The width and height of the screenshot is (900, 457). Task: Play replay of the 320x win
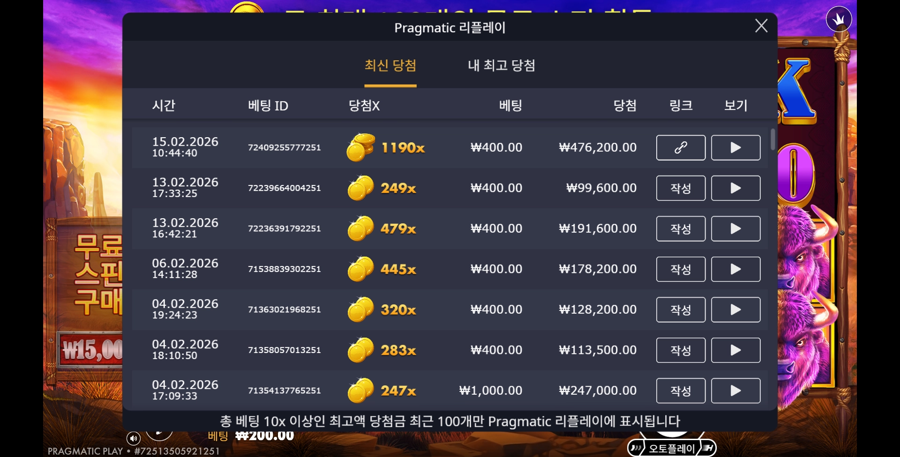coord(735,310)
